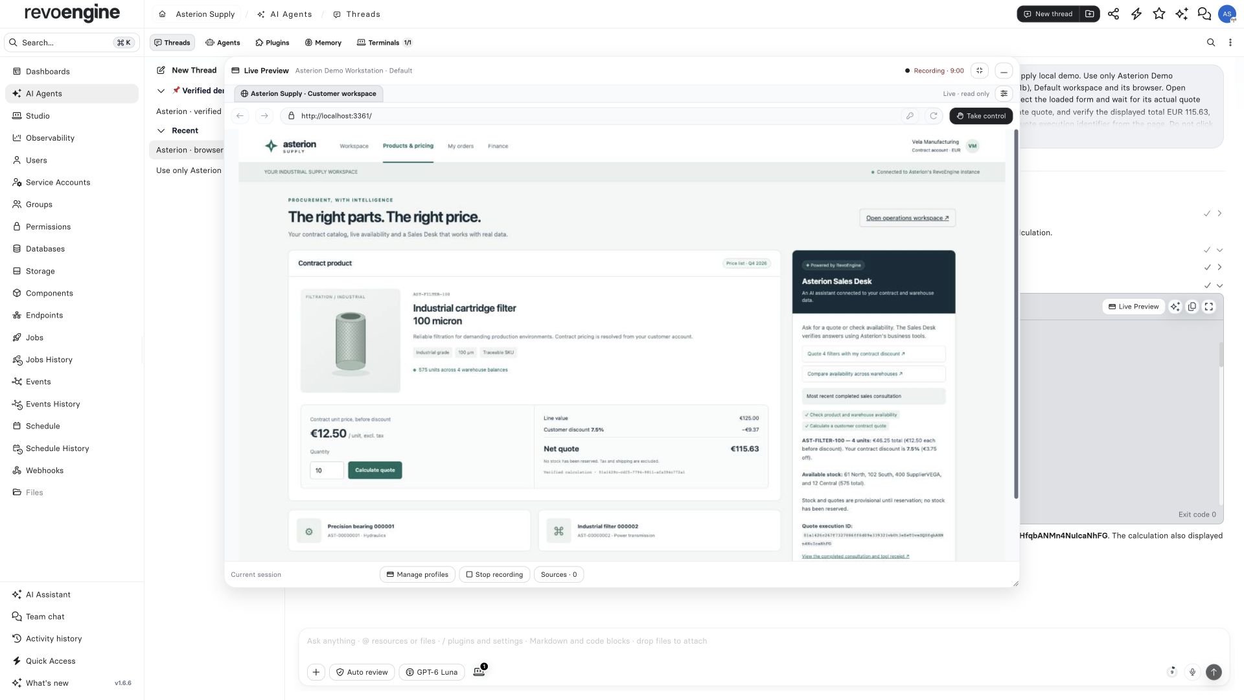
Task: Open Jobs History in the sidebar
Action: click(x=72, y=360)
